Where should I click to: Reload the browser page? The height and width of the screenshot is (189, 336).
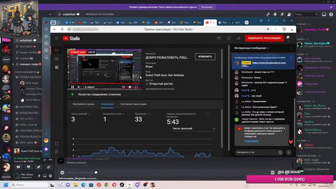point(62,29)
